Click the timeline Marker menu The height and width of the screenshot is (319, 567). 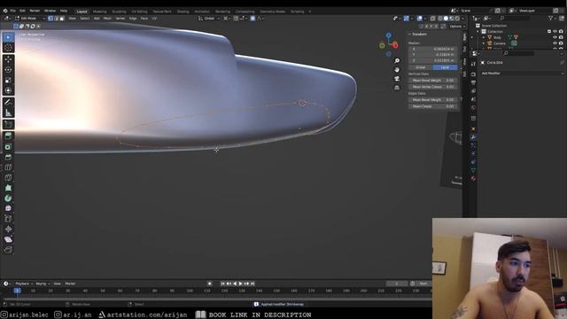[x=70, y=284]
